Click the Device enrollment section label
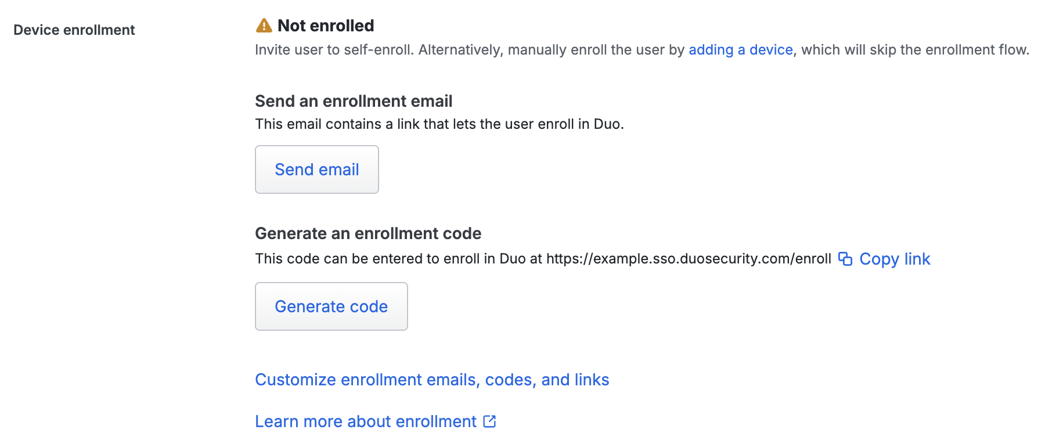This screenshot has width=1045, height=448. (73, 30)
